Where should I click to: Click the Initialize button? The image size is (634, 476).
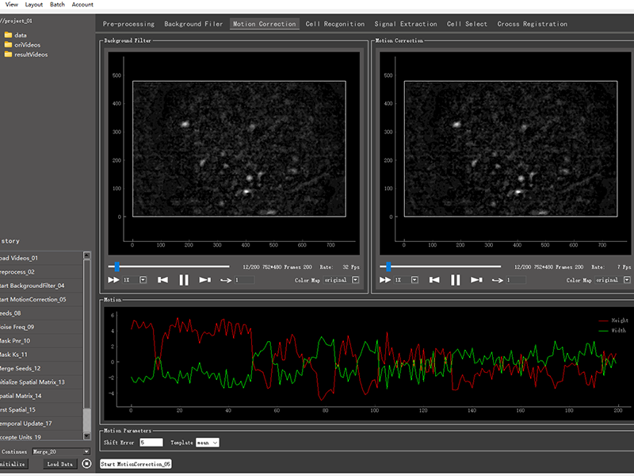13,464
